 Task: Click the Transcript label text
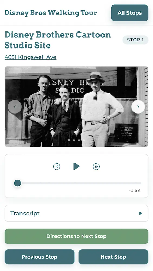(x=25, y=213)
